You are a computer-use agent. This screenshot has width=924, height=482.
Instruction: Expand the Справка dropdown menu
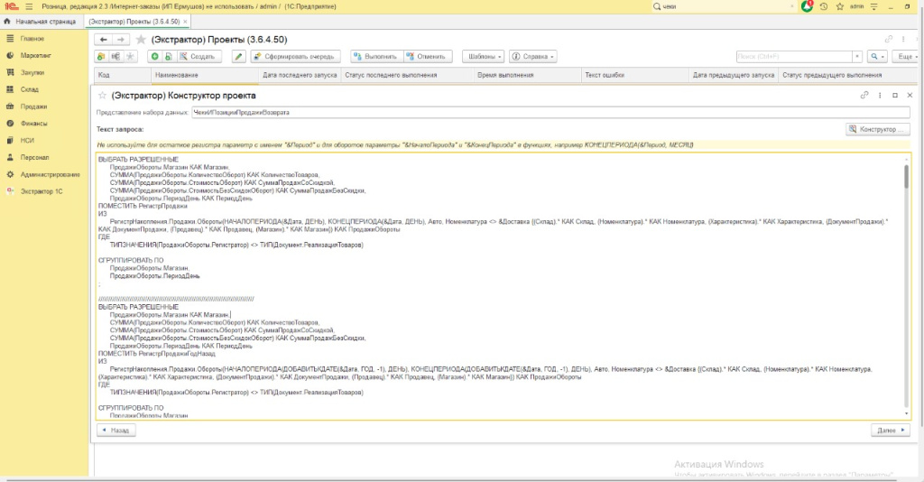pos(532,56)
